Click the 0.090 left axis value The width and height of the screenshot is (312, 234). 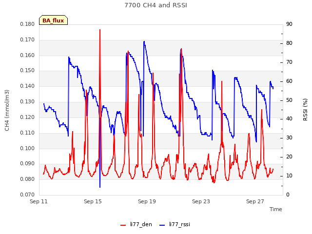[x=27, y=164]
